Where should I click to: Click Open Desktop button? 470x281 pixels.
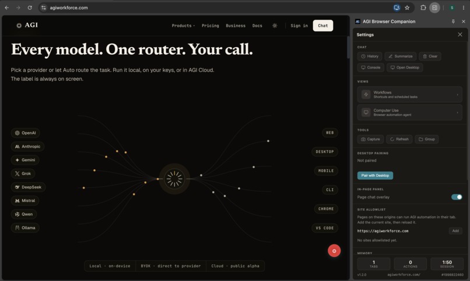(405, 67)
